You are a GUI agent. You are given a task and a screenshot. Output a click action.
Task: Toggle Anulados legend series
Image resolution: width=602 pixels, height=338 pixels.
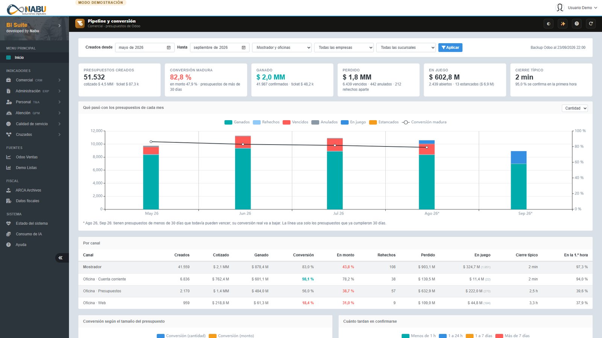(324, 122)
